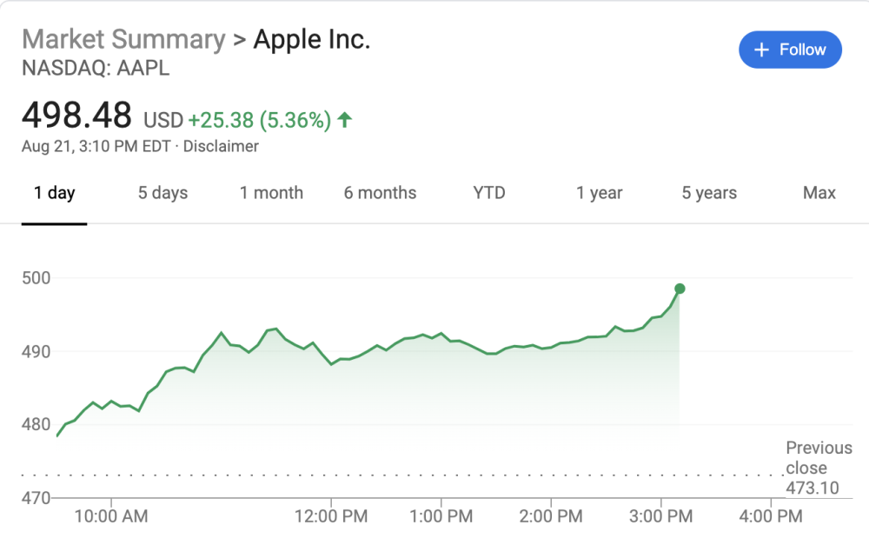The image size is (869, 545).
Task: Click the Previous close 473.10 label
Action: point(819,468)
